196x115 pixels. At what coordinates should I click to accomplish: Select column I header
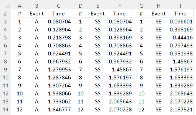[x=180, y=6]
